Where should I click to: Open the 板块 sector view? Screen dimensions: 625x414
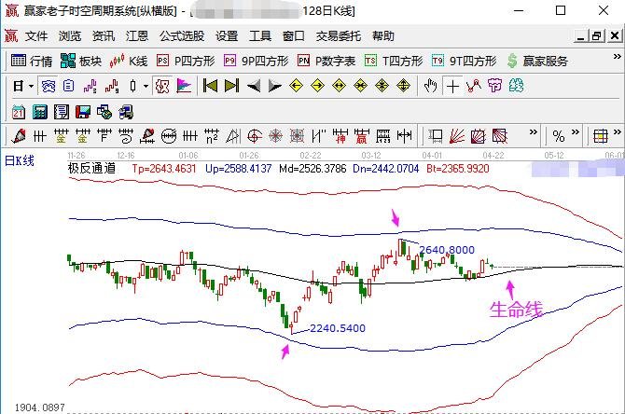[x=81, y=61]
